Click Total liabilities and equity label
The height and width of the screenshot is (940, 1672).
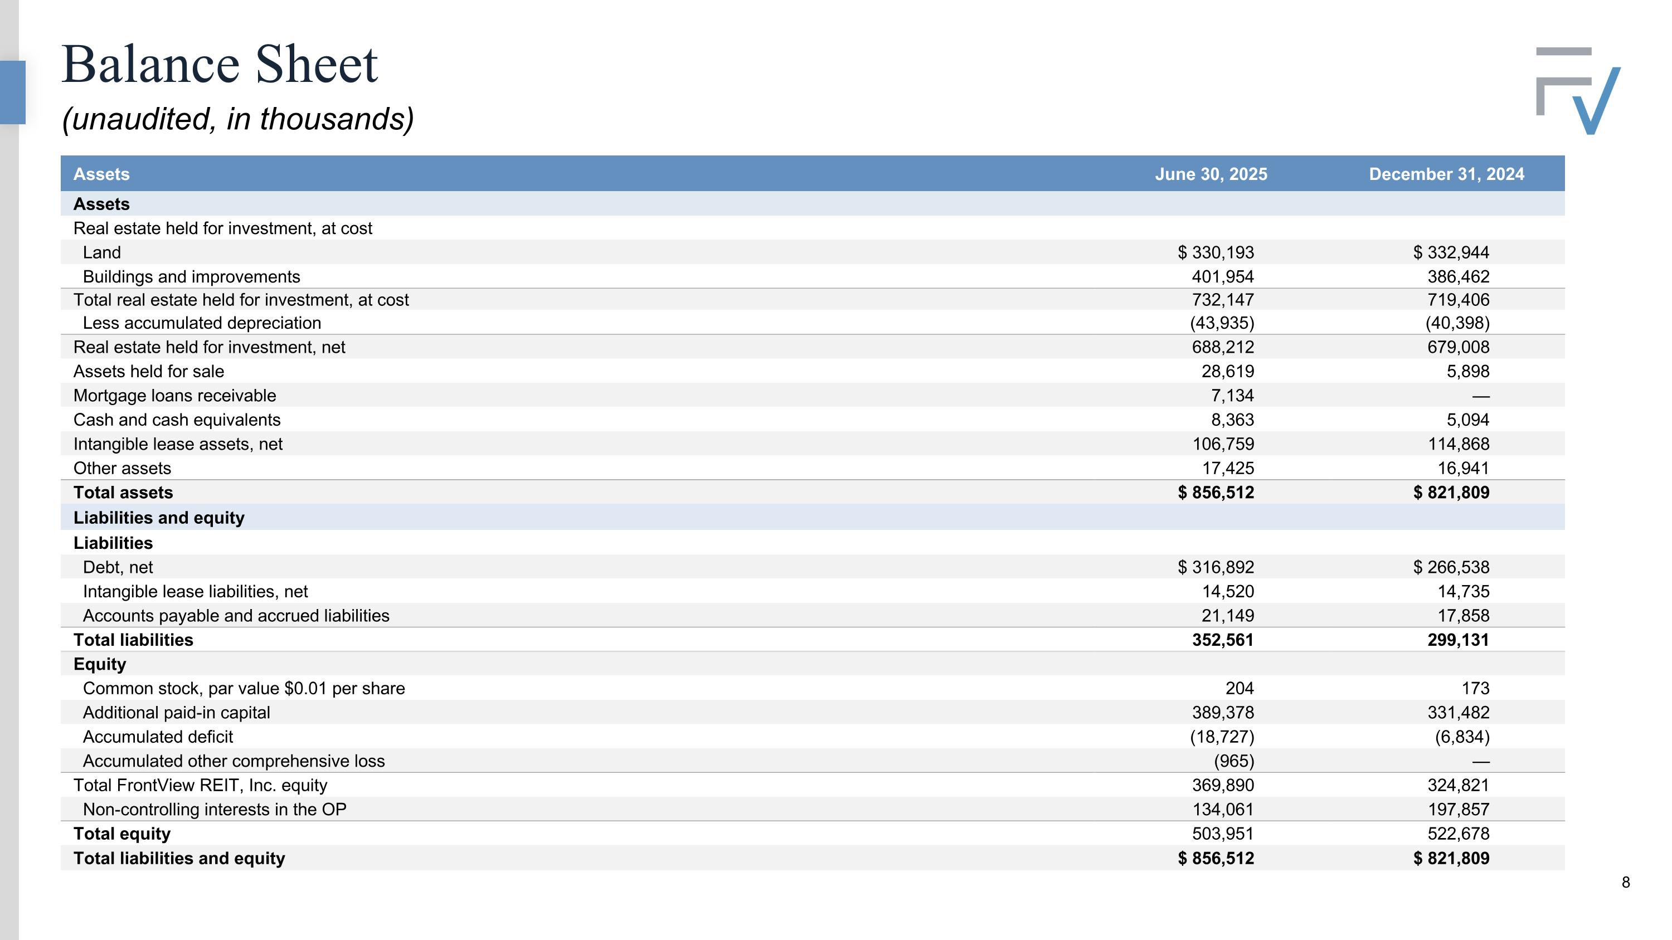(179, 858)
